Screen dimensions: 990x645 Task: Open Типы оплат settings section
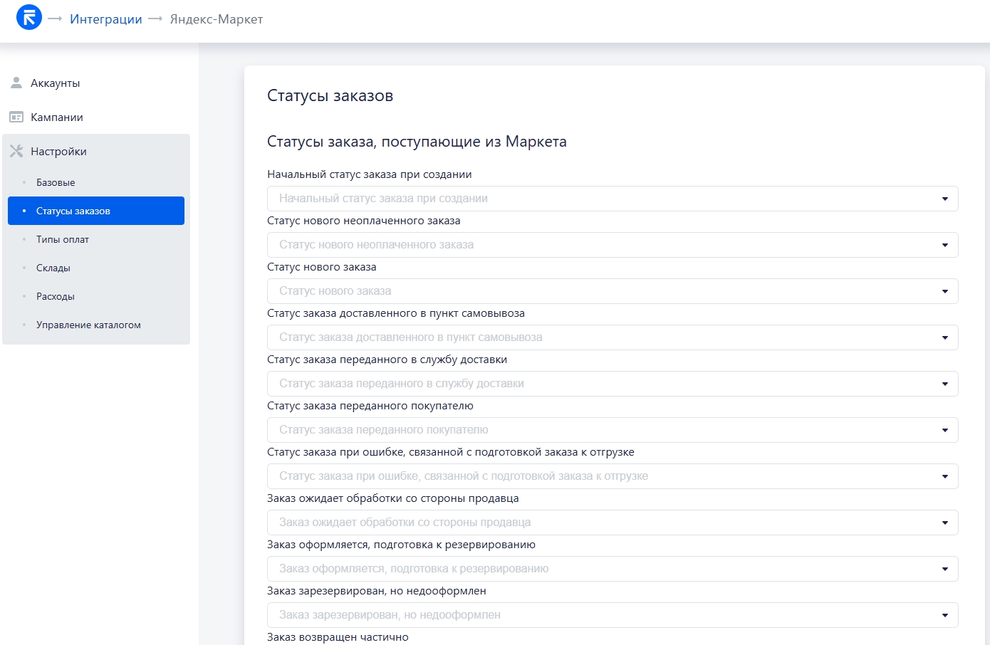[63, 240]
